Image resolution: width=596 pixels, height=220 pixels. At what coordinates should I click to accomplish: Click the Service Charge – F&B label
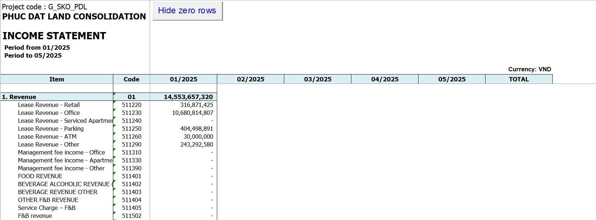(x=47, y=208)
